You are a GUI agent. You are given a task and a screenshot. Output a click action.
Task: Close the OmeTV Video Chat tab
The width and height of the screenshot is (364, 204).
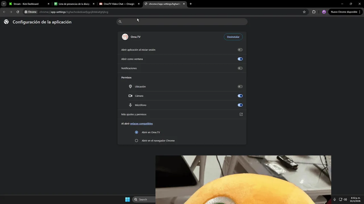tap(139, 4)
